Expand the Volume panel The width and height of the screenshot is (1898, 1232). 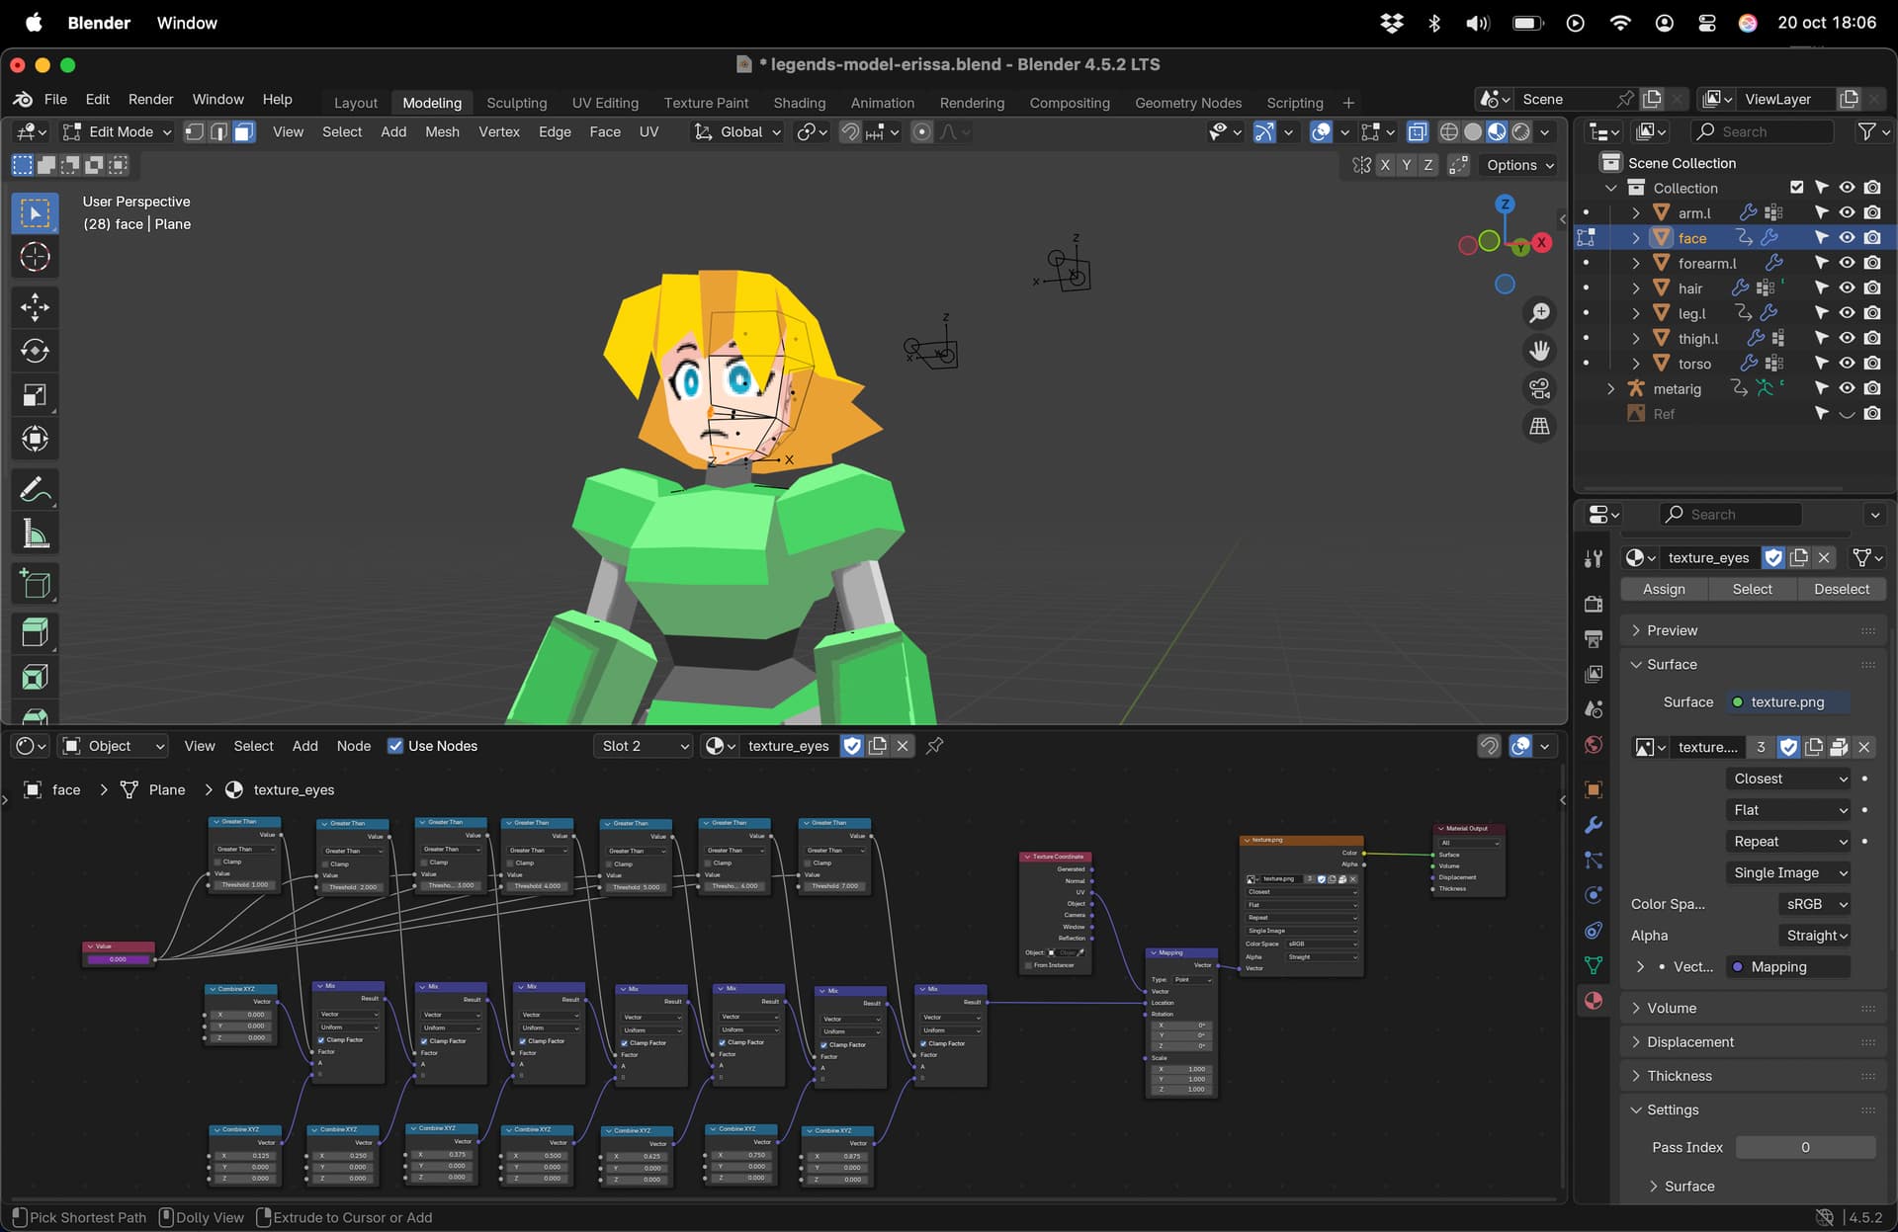click(x=1671, y=1008)
